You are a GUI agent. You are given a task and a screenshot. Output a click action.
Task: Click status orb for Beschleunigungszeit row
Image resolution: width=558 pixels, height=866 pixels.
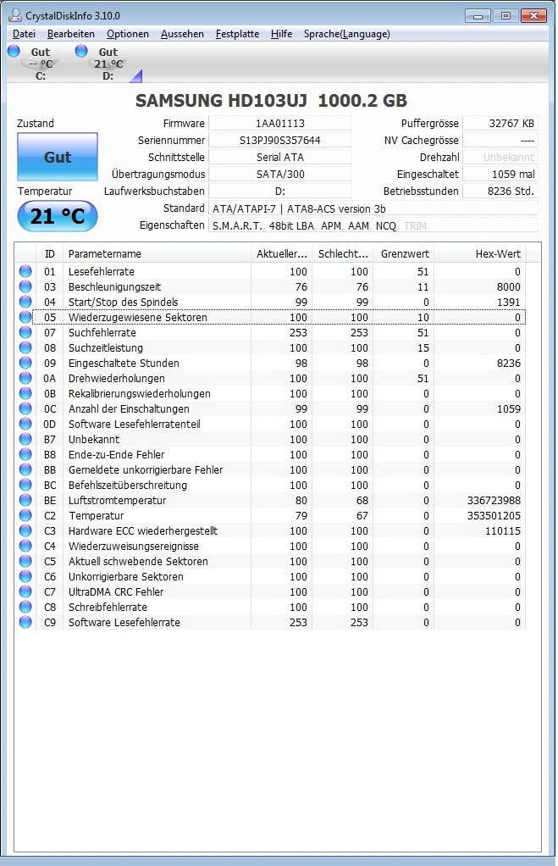(25, 286)
